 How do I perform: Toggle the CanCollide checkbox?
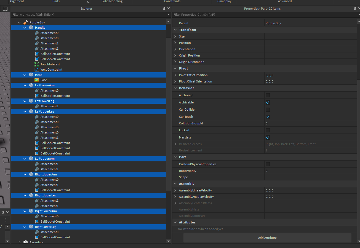pyautogui.click(x=267, y=110)
